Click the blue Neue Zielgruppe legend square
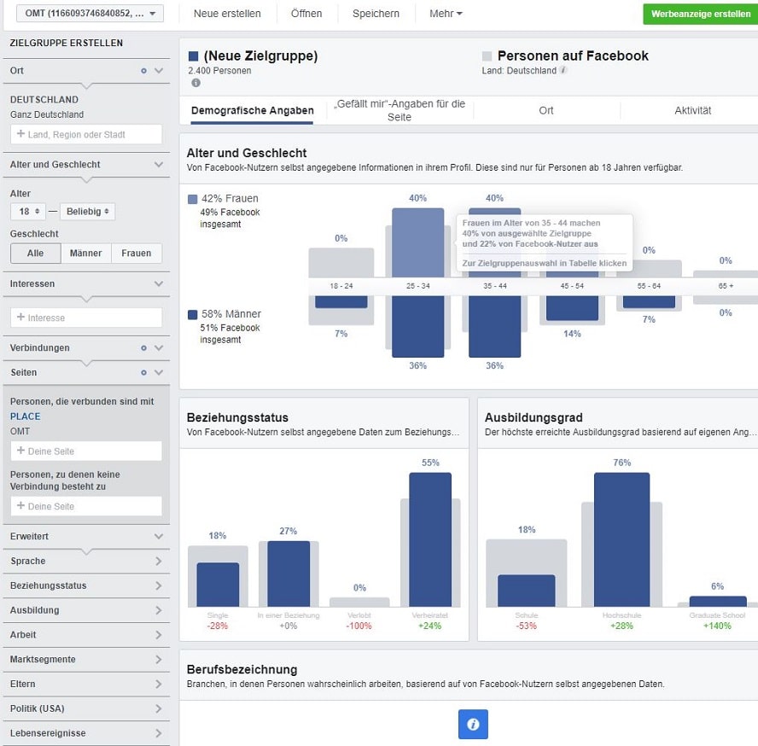 194,56
